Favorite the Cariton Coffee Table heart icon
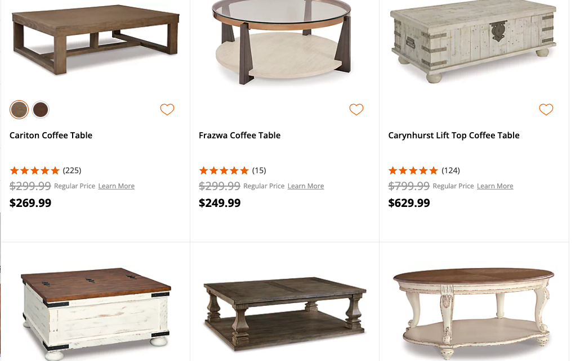Image resolution: width=580 pixels, height=361 pixels. [167, 110]
